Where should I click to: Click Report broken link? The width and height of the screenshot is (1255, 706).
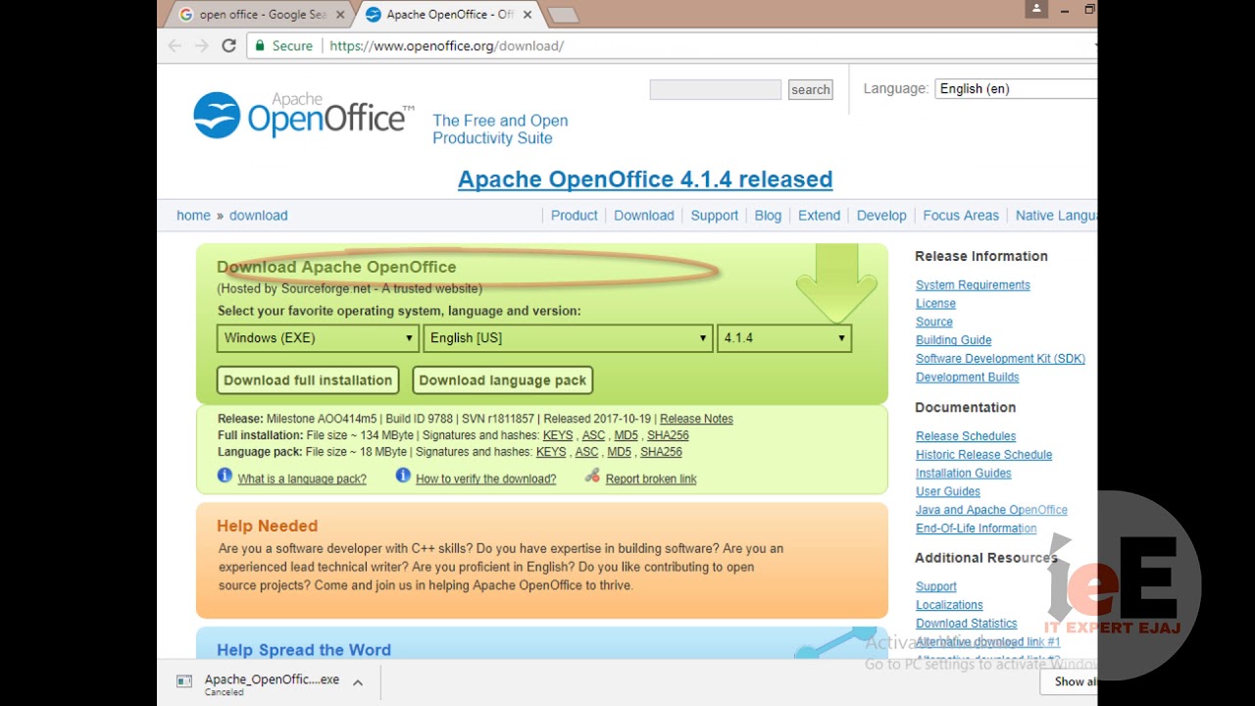click(651, 479)
